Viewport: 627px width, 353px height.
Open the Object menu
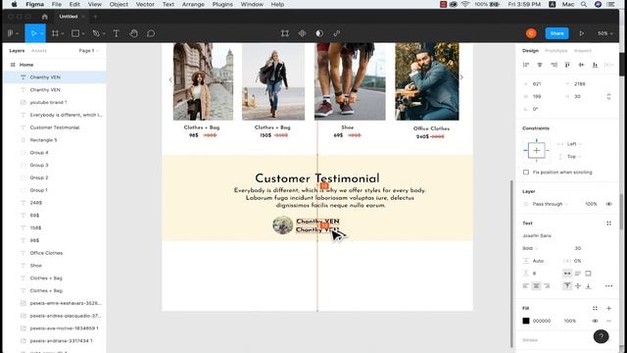pyautogui.click(x=119, y=4)
